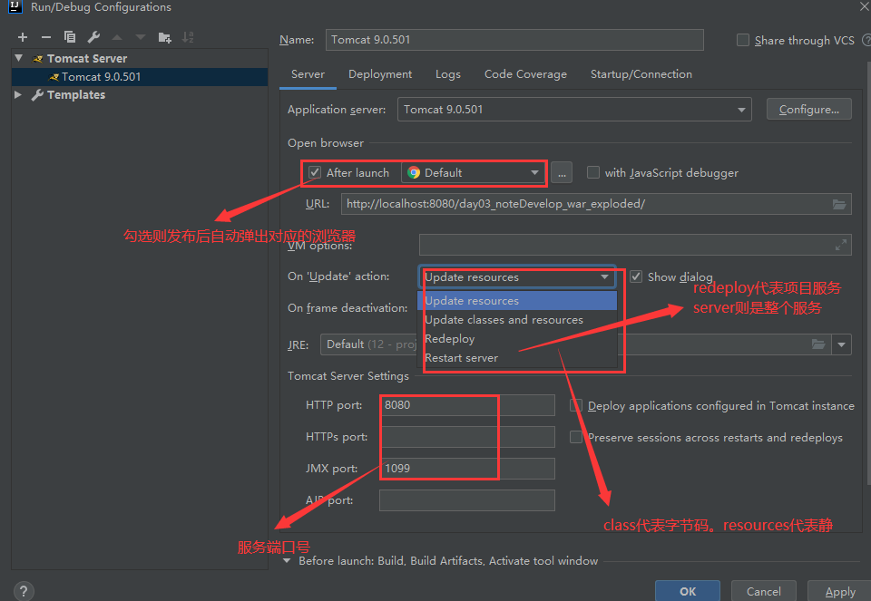Collapse the Before launch section

click(287, 561)
